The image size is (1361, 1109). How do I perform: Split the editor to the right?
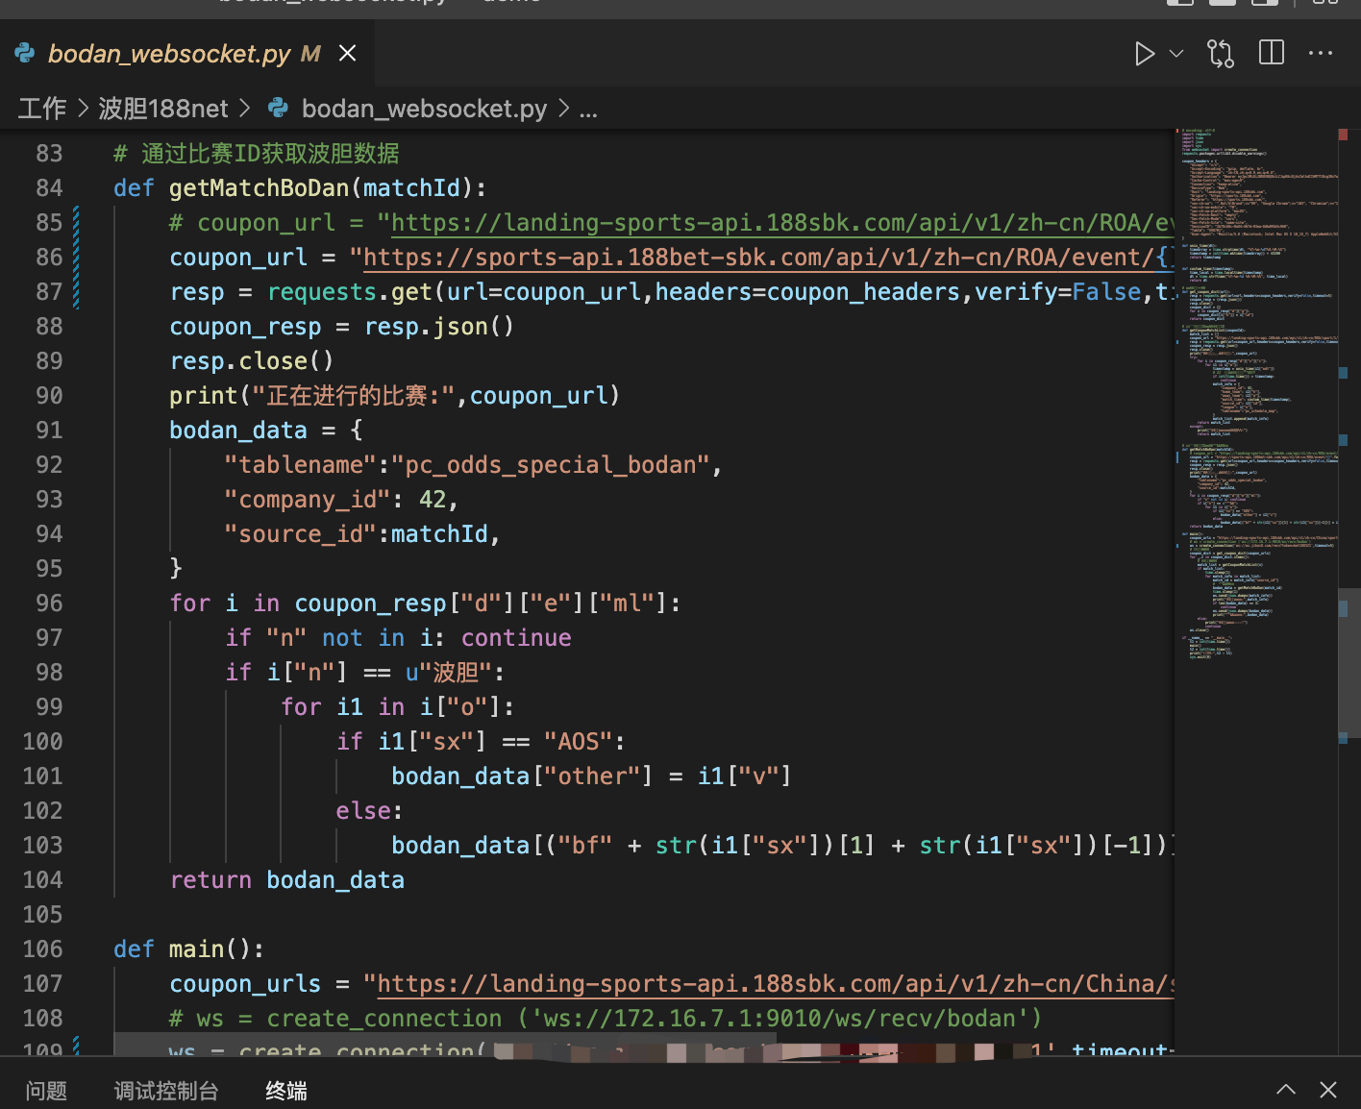pyautogui.click(x=1272, y=53)
